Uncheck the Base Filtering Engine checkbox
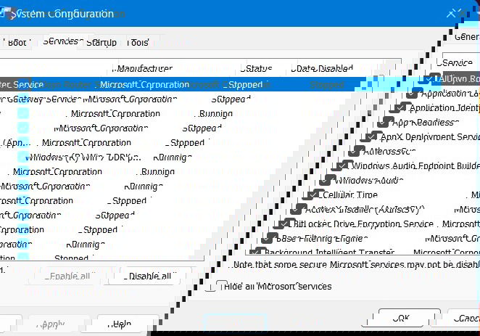480x336 pixels. pyautogui.click(x=268, y=239)
